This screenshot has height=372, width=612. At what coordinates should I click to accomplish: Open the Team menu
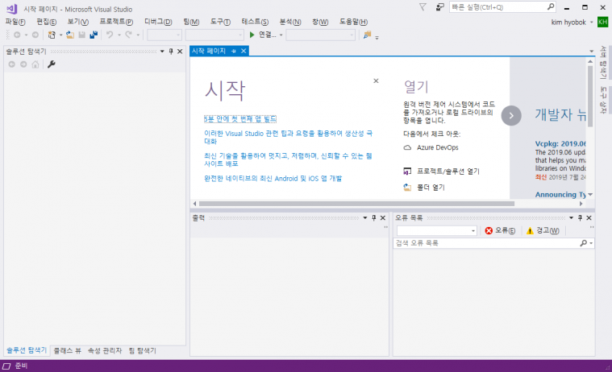tap(191, 22)
